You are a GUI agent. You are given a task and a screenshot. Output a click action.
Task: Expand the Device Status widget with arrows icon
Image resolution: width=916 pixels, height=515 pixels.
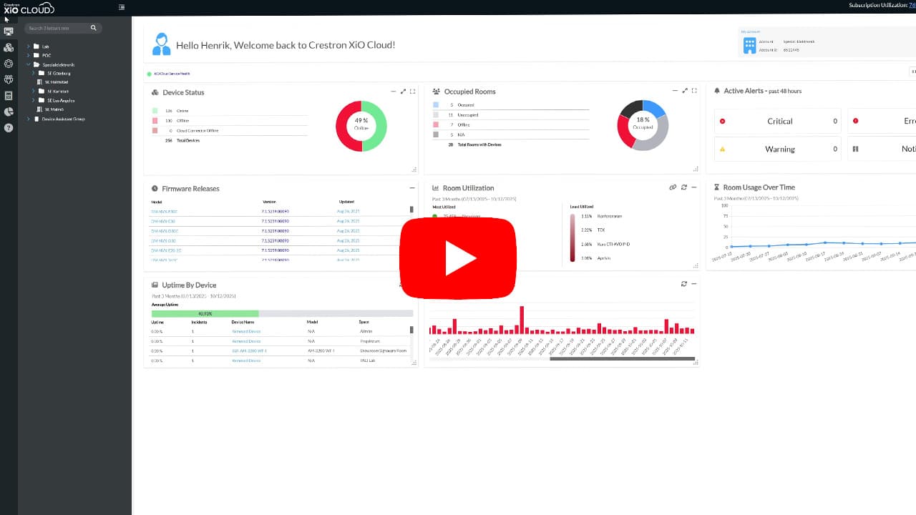click(x=403, y=92)
